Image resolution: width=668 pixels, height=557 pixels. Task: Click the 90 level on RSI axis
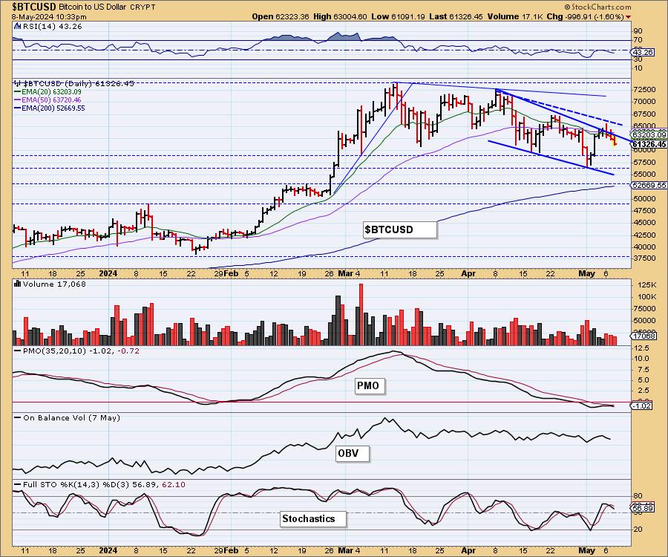(x=638, y=30)
